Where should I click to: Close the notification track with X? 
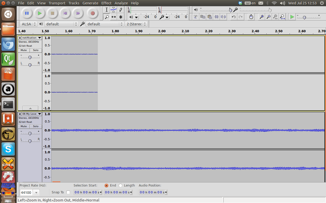tap(20, 38)
